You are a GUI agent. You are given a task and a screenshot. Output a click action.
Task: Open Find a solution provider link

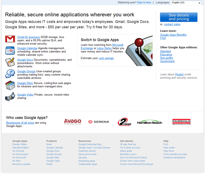coord(175,154)
